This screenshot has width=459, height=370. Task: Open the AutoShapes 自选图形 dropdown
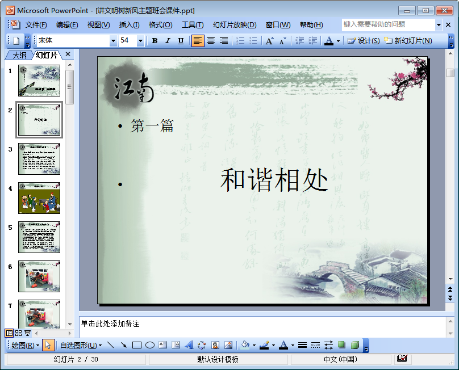[x=81, y=345]
